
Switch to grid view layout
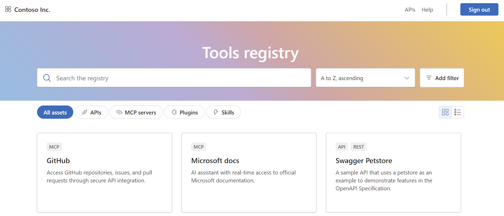445,112
